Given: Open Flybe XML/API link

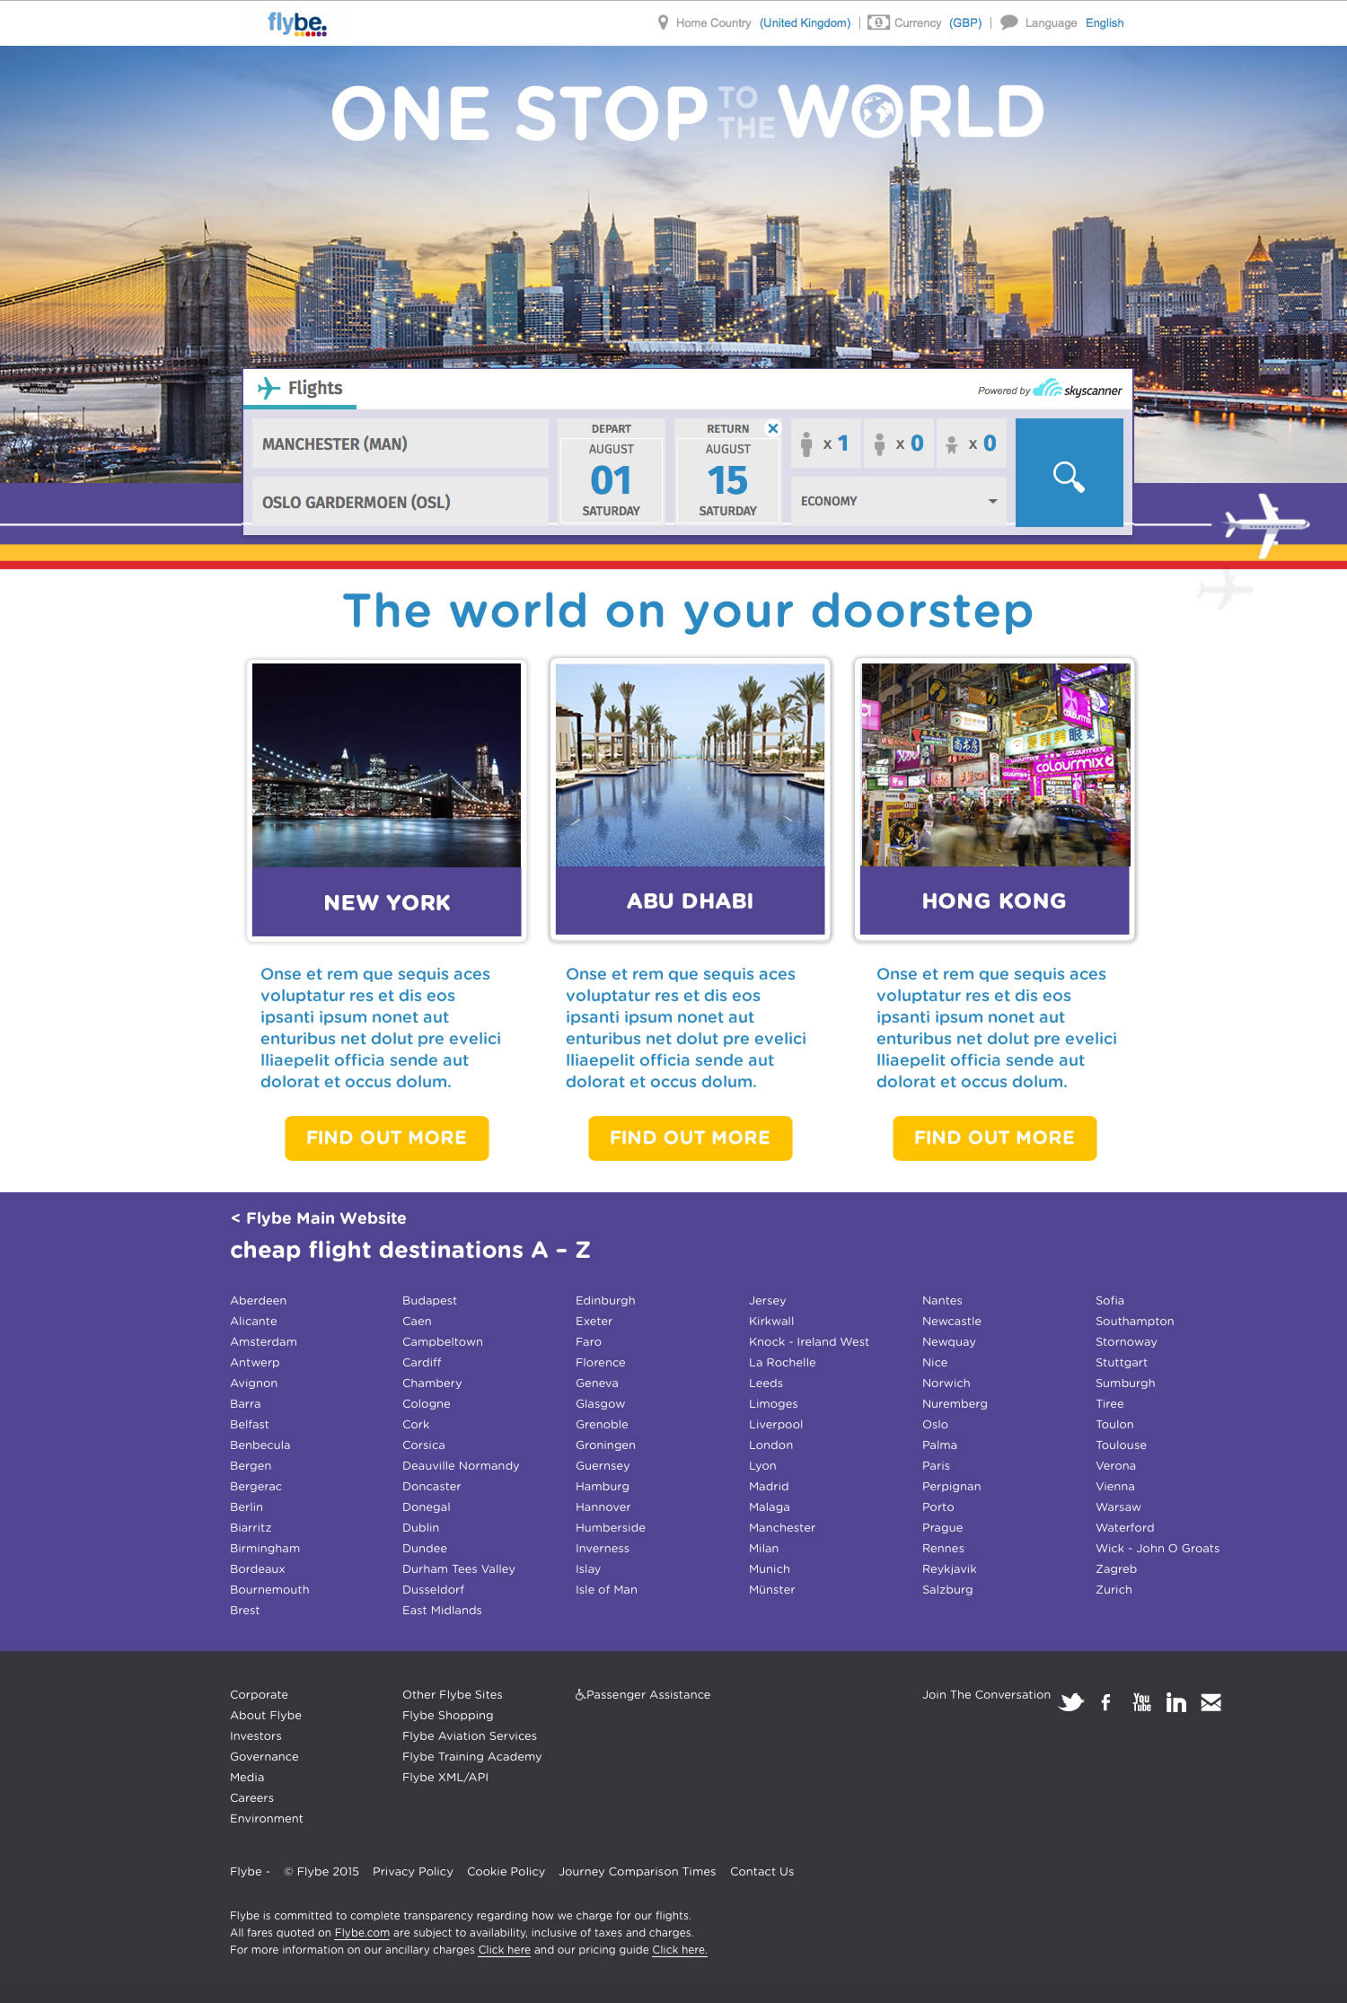Looking at the screenshot, I should (445, 1777).
